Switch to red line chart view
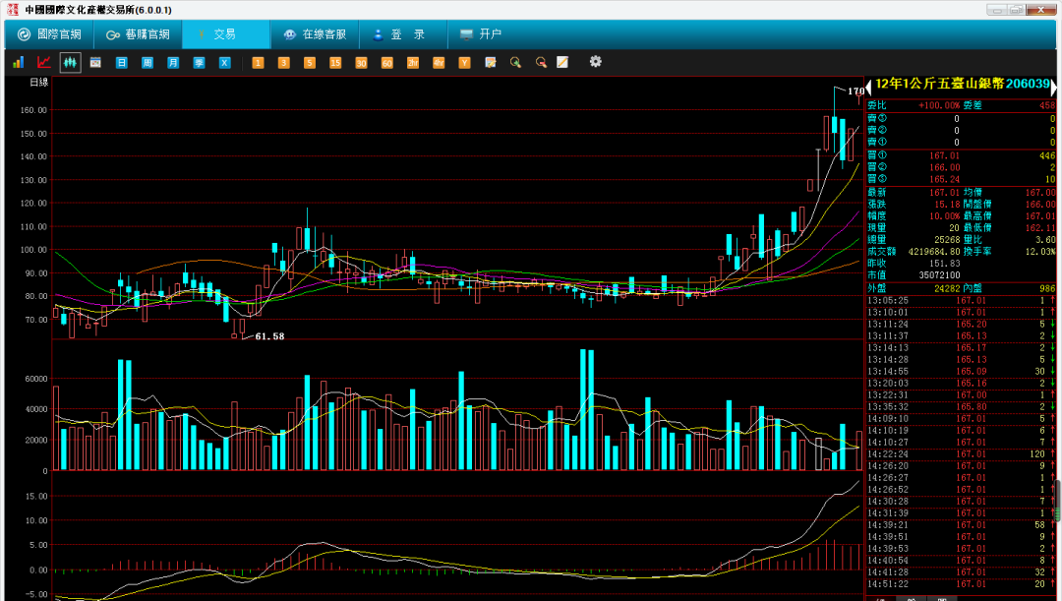The image size is (1062, 601). tap(44, 62)
